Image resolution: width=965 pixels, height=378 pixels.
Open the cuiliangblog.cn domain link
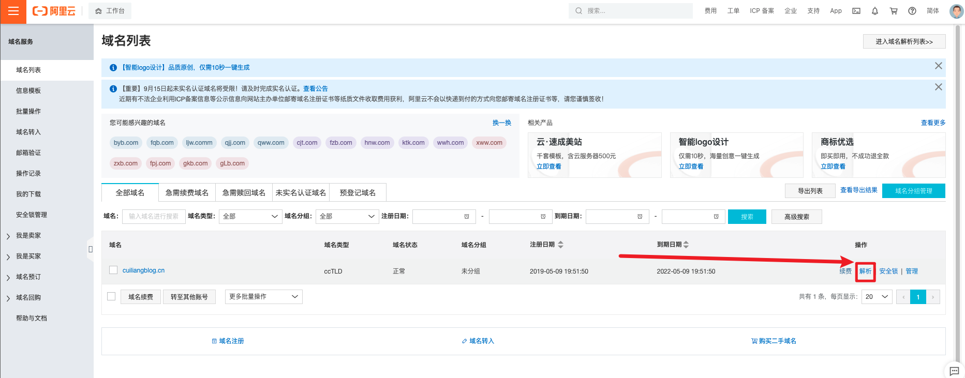coord(143,270)
